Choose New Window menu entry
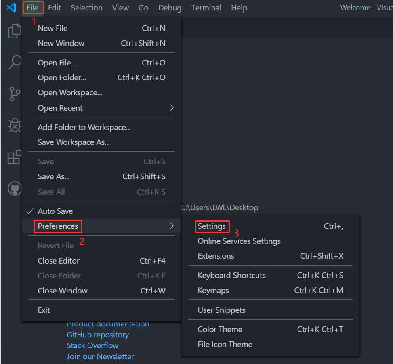Viewport: 393px width, 364px height. tap(101, 43)
